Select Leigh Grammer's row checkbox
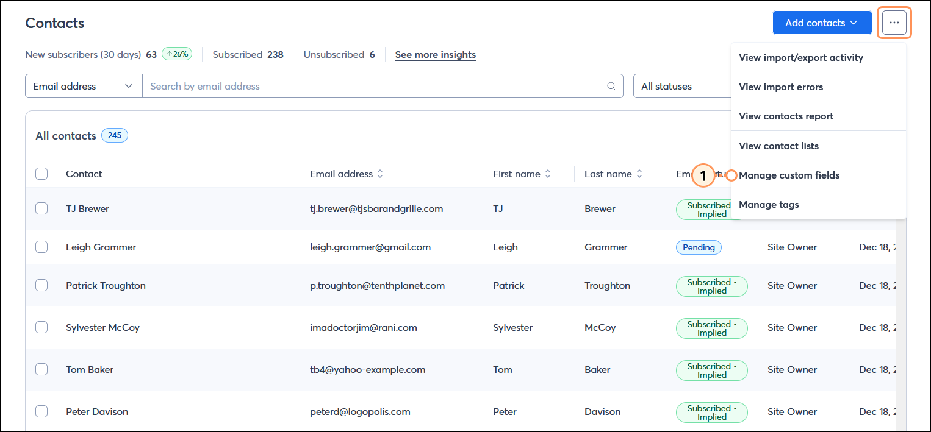931x432 pixels. pyautogui.click(x=41, y=247)
